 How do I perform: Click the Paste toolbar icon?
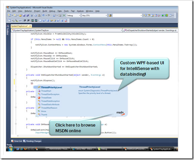[39, 15]
